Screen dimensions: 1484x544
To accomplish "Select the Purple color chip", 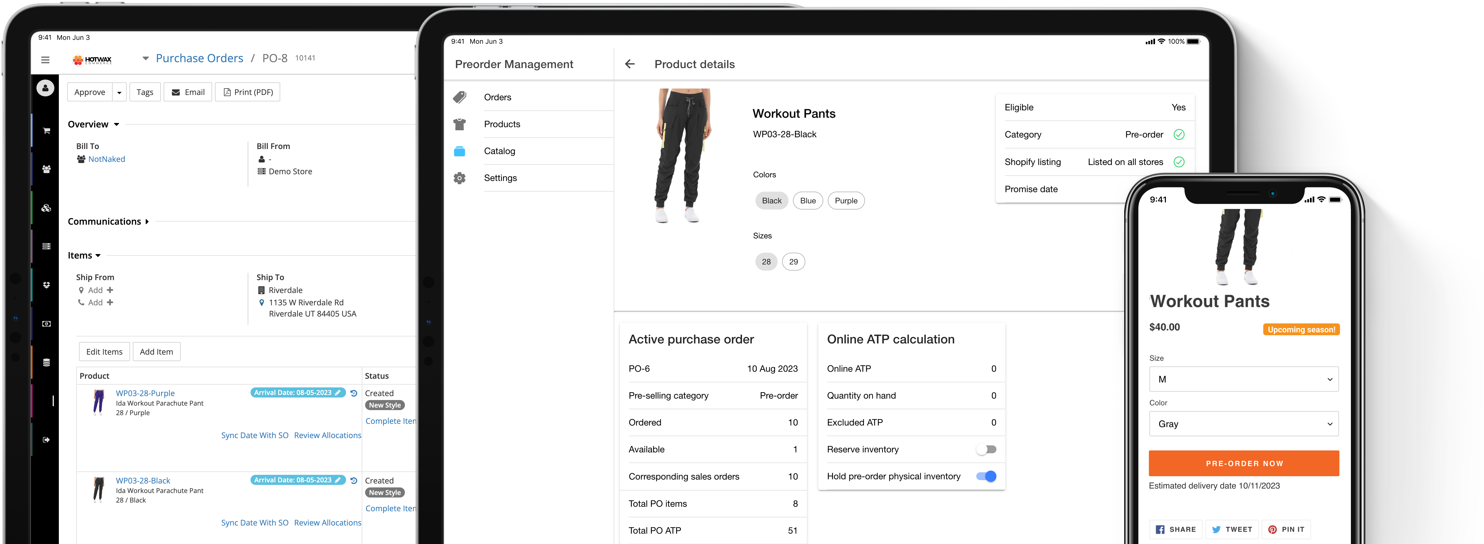I will point(846,201).
